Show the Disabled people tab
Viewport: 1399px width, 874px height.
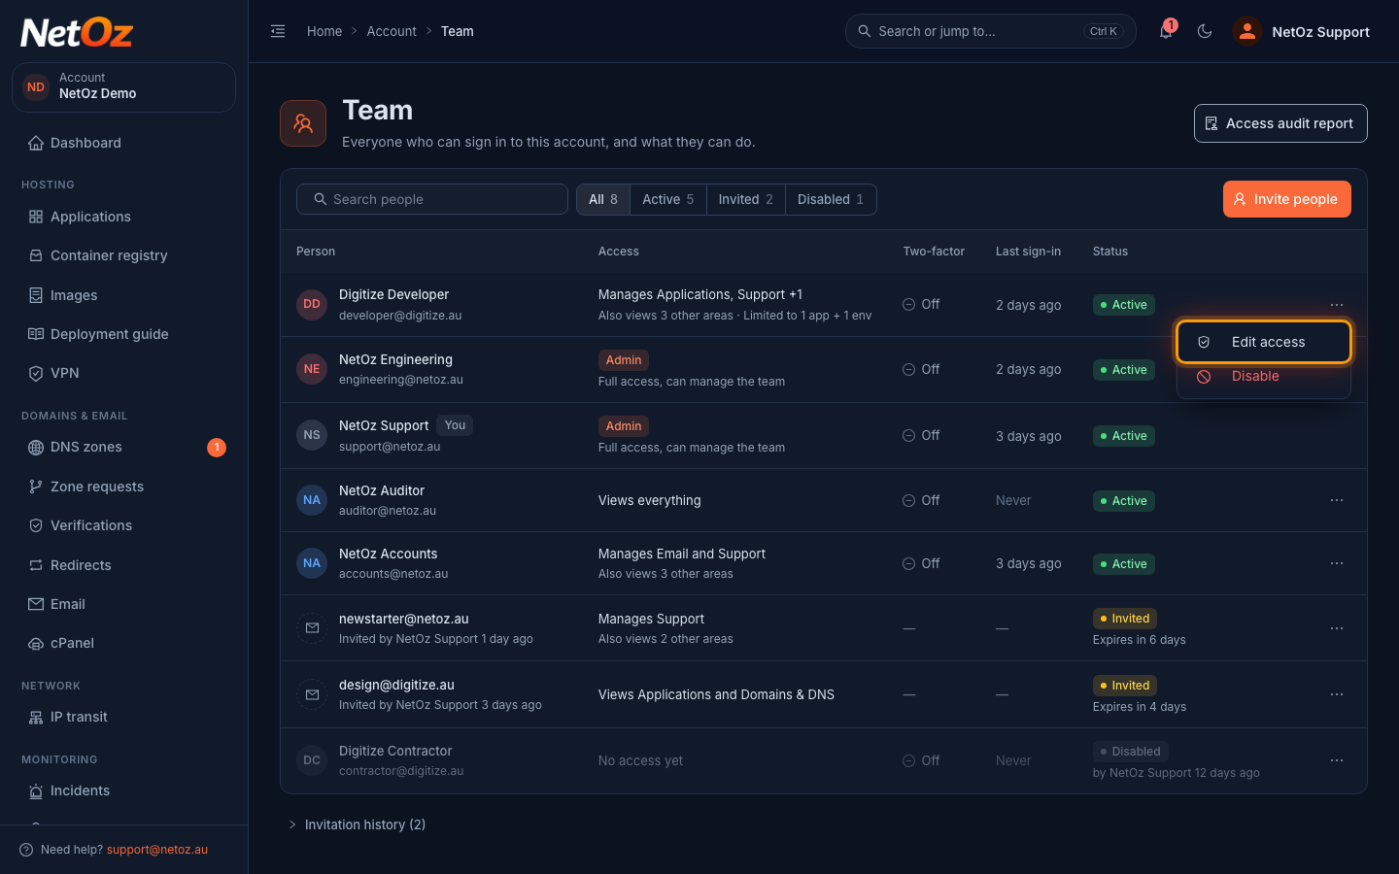(x=831, y=199)
